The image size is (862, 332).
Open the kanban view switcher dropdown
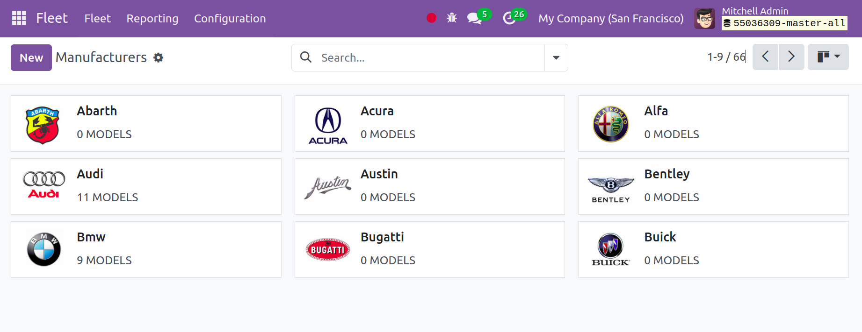[828, 57]
